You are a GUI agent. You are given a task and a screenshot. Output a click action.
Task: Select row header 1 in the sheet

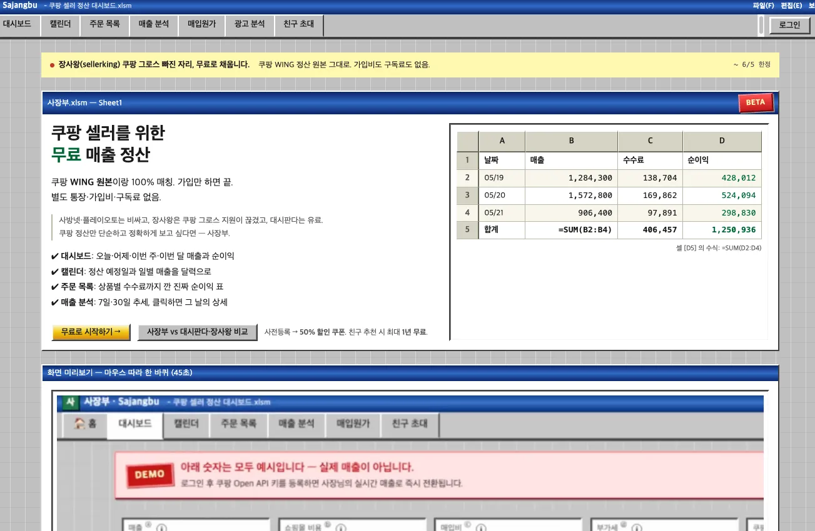pyautogui.click(x=467, y=160)
